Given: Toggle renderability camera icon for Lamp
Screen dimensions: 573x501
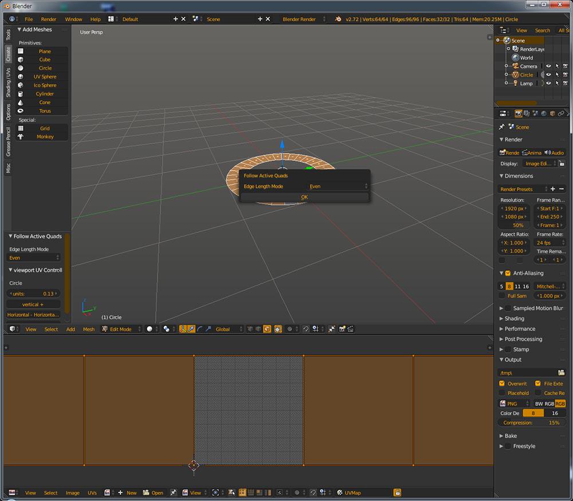Looking at the screenshot, I should point(566,83).
